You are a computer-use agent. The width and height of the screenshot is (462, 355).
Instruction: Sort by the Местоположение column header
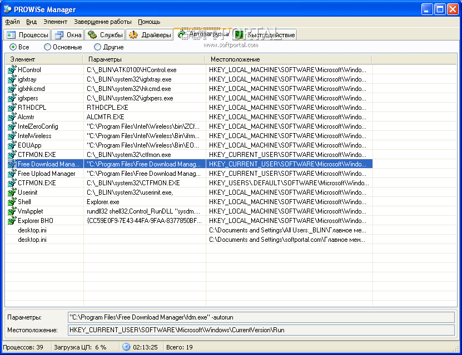289,59
